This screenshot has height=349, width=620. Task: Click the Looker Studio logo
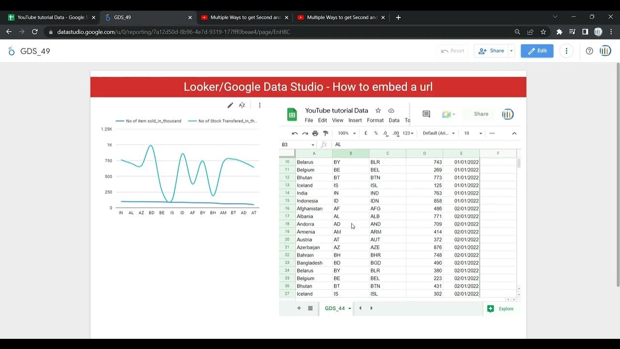[x=12, y=51]
